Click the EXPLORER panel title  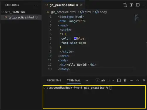click(x=12, y=5)
